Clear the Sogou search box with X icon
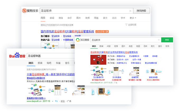Image resolution: width=180 pixels, height=111 pixels. pos(130,11)
